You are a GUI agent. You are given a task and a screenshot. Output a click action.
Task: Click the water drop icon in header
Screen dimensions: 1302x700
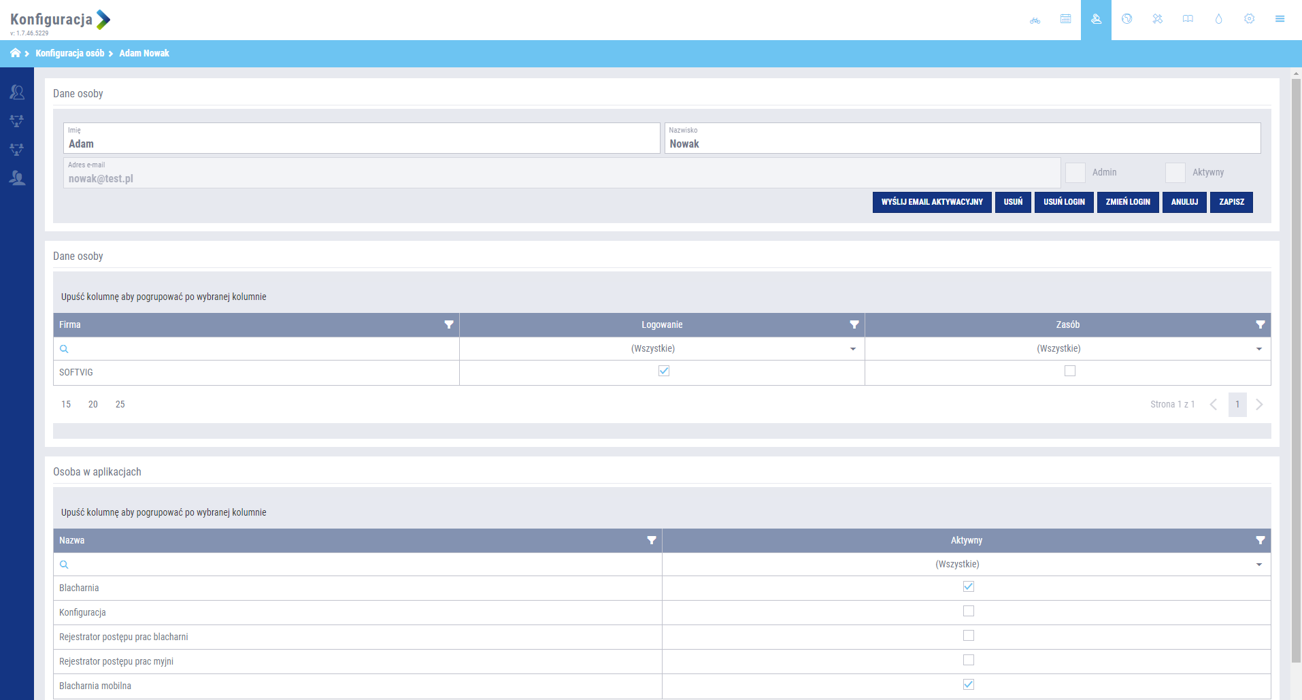pyautogui.click(x=1218, y=19)
